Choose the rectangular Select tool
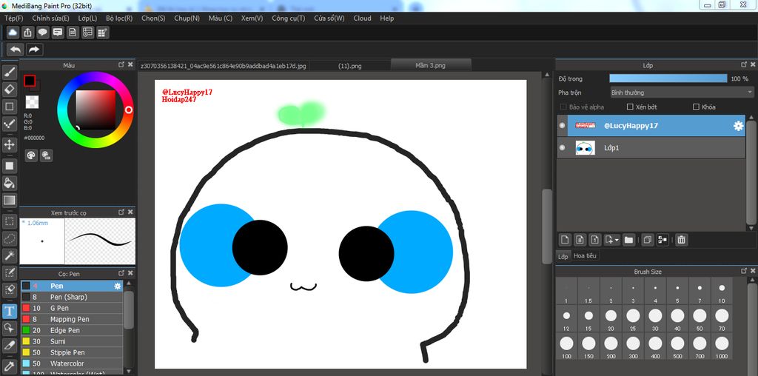 [x=9, y=221]
